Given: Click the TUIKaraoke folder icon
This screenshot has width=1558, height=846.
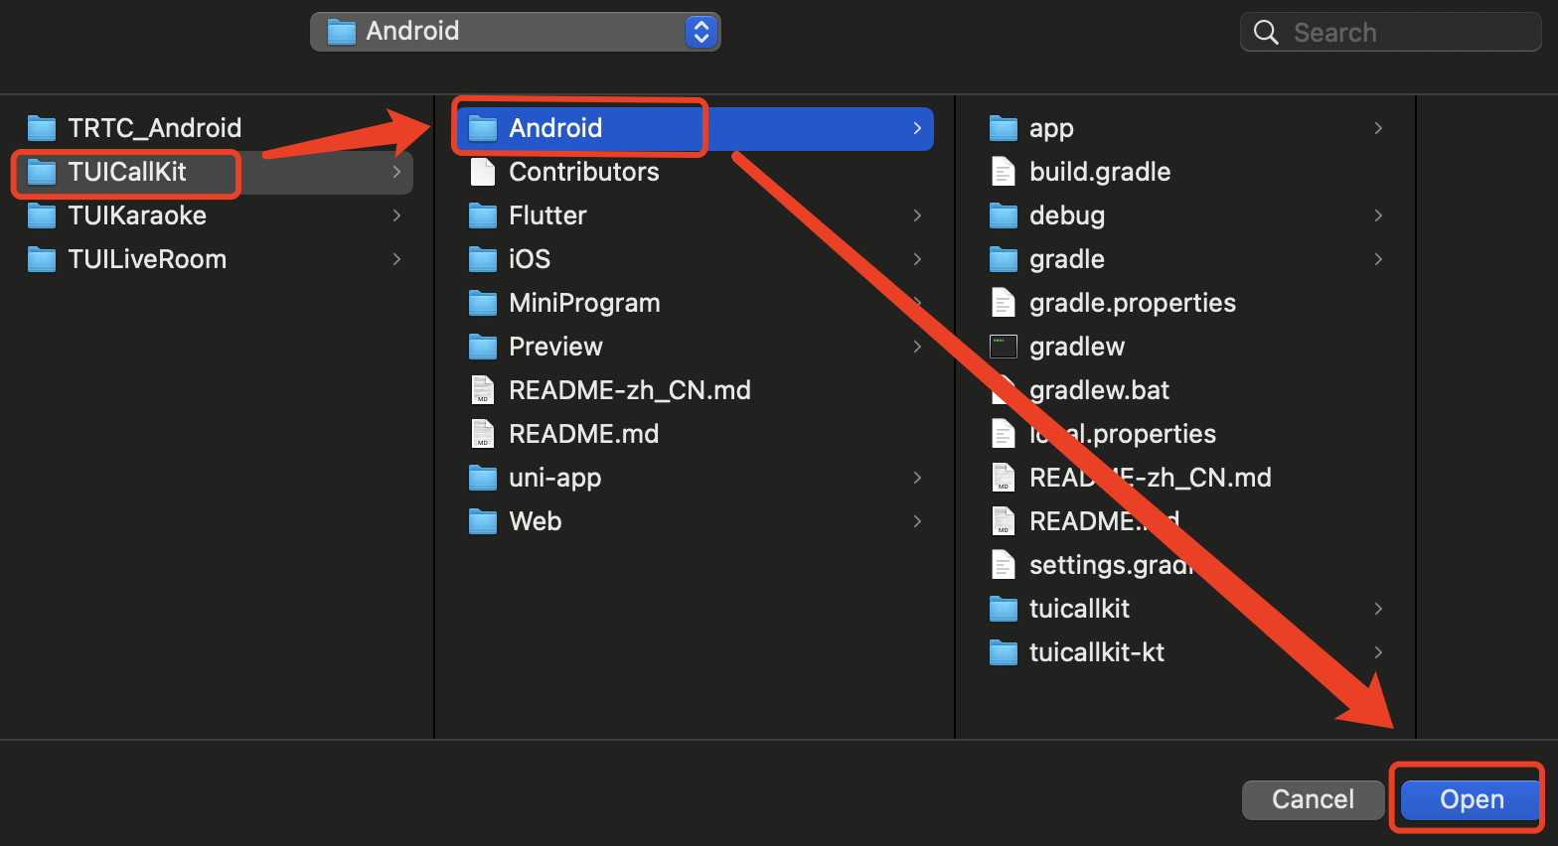Looking at the screenshot, I should point(42,215).
